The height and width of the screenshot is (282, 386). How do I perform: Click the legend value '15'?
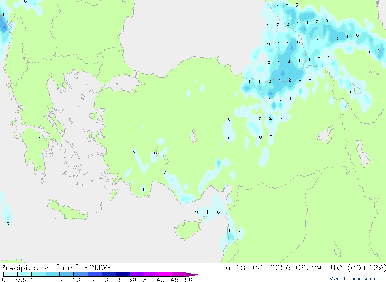pos(90,280)
